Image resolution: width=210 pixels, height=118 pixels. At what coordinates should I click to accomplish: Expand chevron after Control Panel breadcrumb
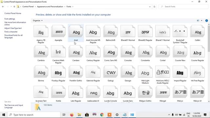[x=35, y=7]
